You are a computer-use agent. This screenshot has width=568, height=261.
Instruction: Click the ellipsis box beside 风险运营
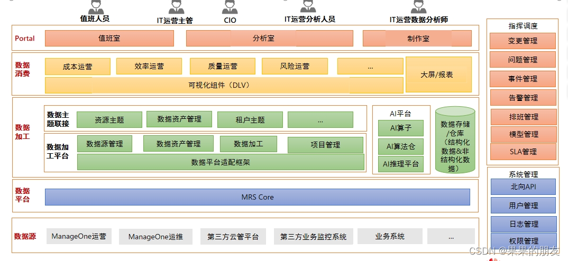click(x=370, y=66)
